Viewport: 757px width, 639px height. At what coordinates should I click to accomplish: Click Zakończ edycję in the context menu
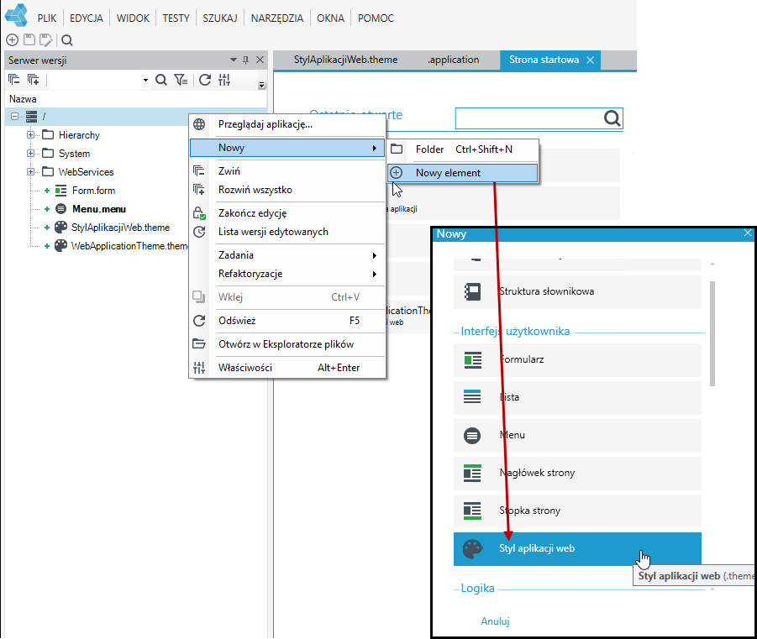pos(287,213)
